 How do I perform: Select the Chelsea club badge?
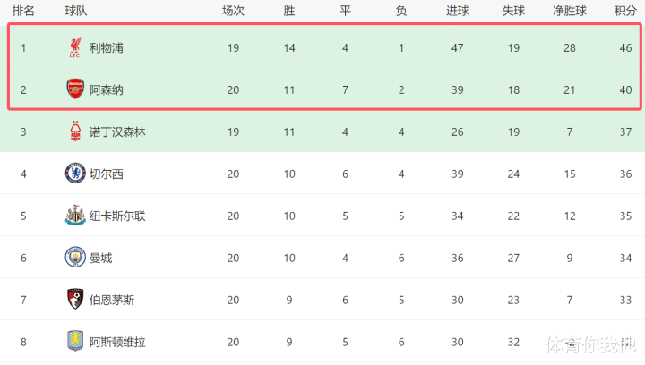click(x=75, y=174)
